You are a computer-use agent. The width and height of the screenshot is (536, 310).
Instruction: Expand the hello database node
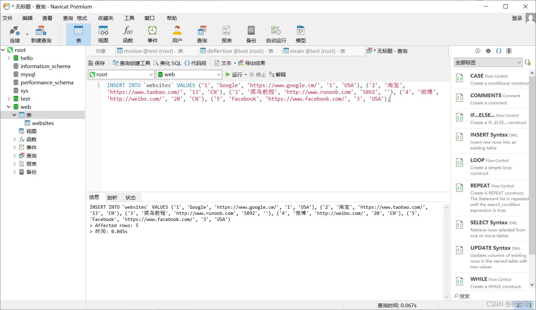click(x=9, y=58)
